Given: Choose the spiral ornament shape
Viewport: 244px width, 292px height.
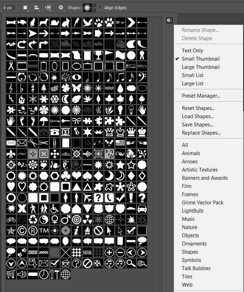Looking at the screenshot, I should click(76, 165).
